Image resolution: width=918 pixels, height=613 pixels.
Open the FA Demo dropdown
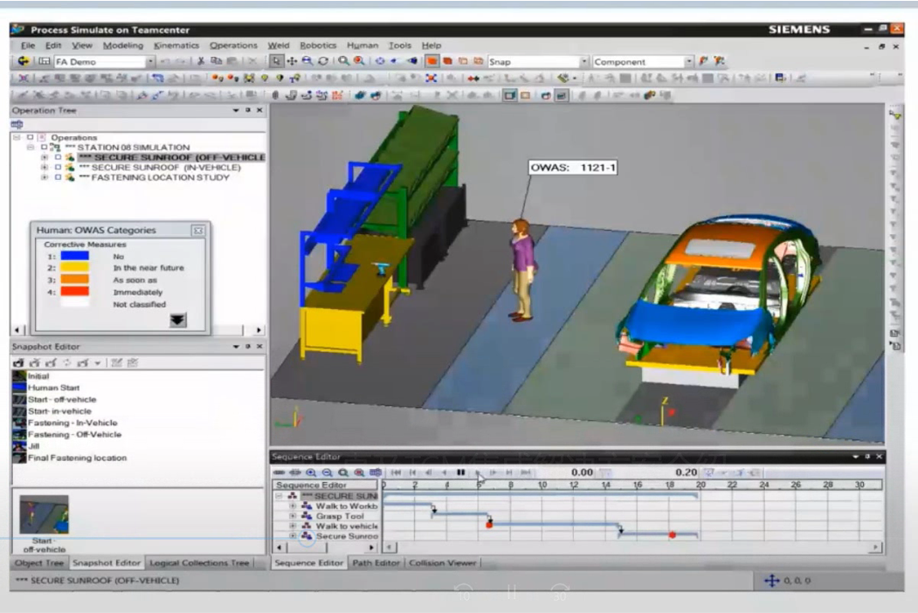[150, 61]
